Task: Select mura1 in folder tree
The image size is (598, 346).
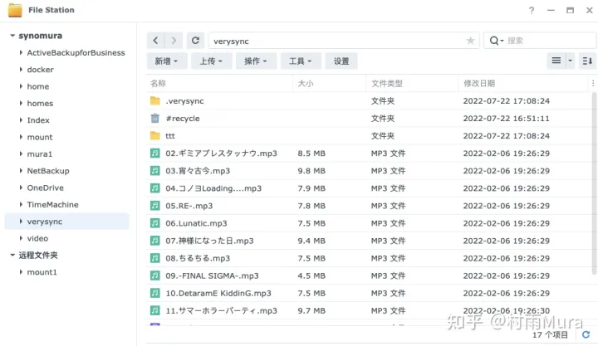Action: (40, 154)
